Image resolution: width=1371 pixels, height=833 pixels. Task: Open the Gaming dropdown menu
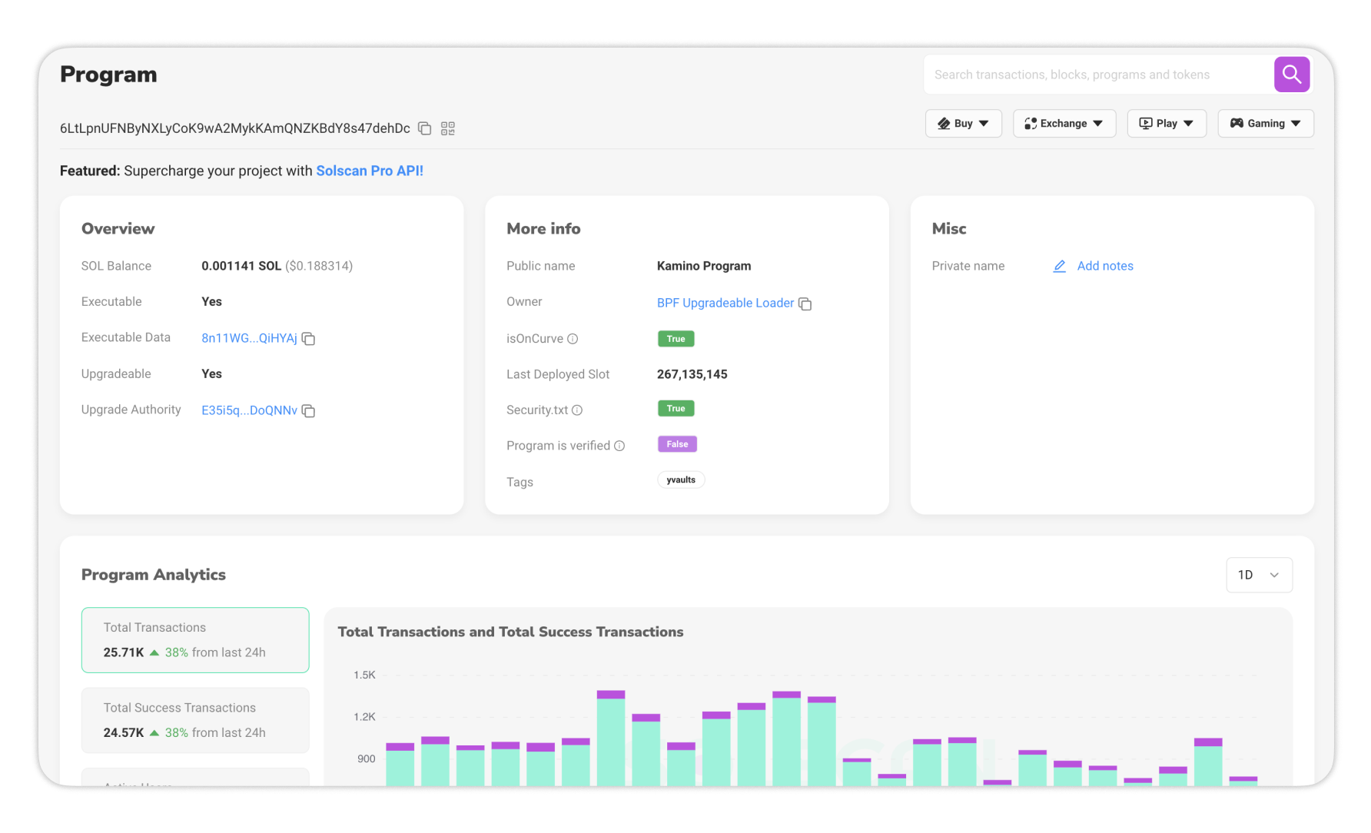tap(1265, 124)
